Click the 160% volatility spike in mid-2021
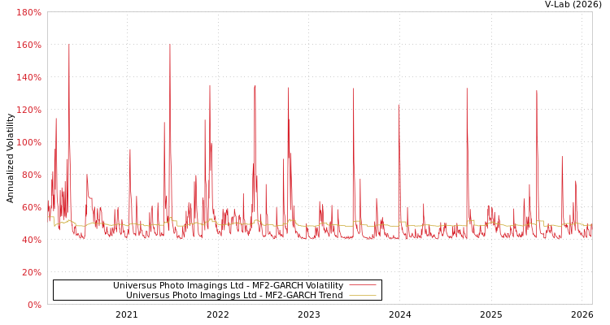Image resolution: width=610 pixels, height=325 pixels. tap(170, 45)
